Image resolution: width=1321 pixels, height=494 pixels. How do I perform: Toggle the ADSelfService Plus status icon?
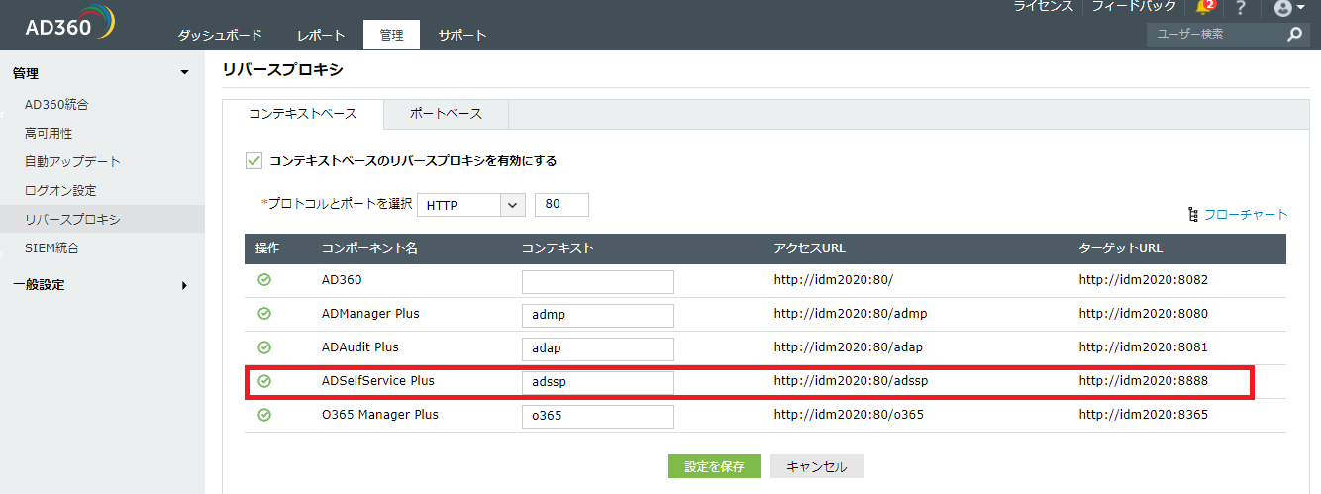pos(264,381)
